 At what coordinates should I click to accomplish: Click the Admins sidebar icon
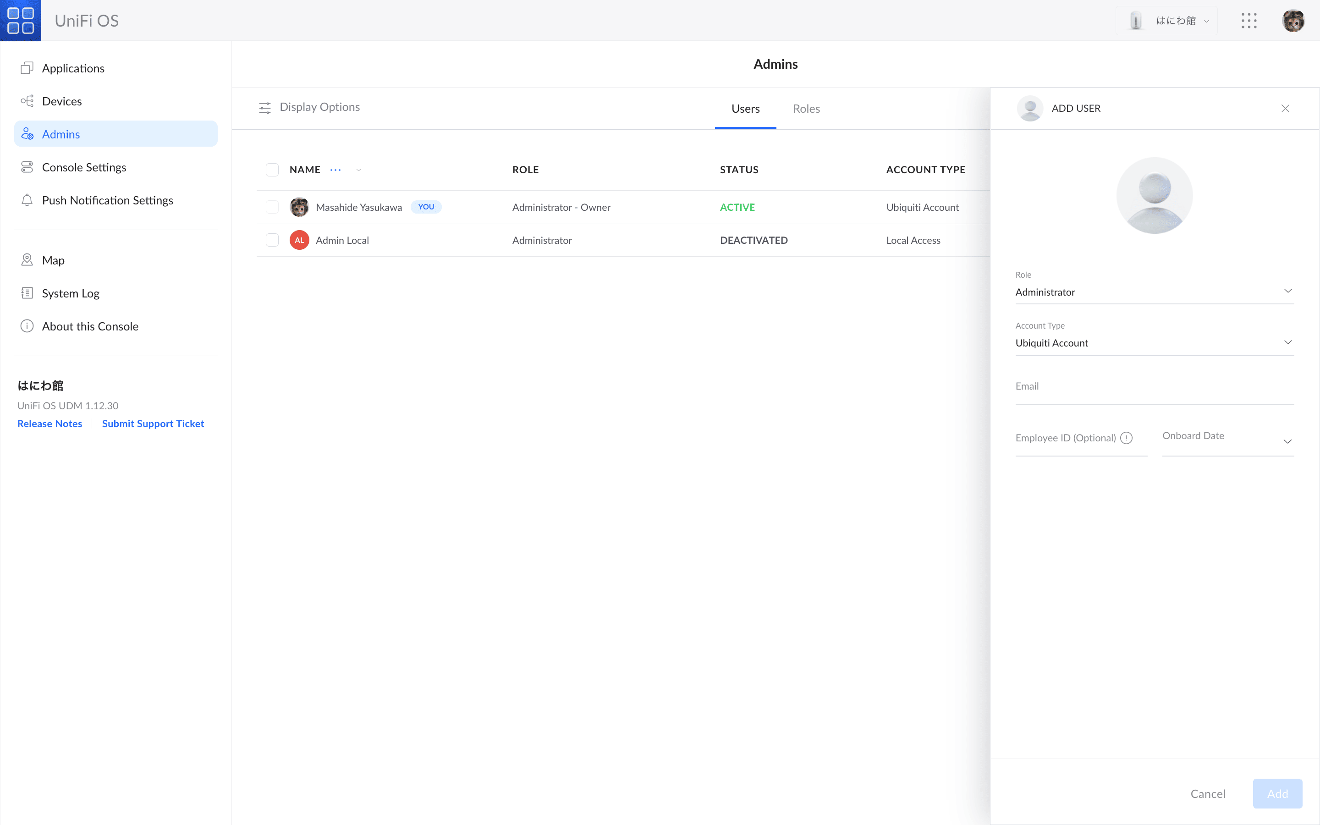pos(27,134)
